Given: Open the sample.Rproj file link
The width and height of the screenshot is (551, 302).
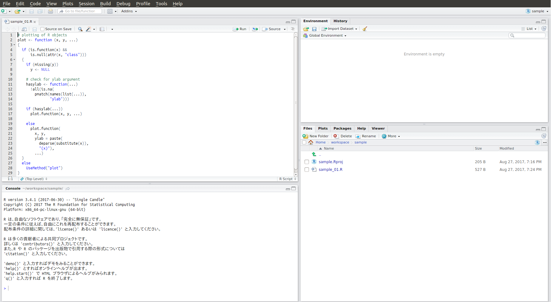Looking at the screenshot, I should point(331,162).
